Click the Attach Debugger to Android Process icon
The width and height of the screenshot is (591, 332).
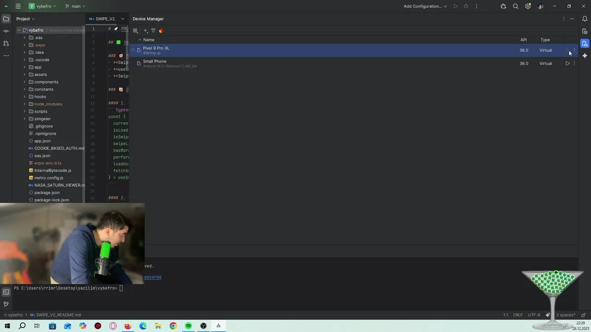click(x=503, y=6)
